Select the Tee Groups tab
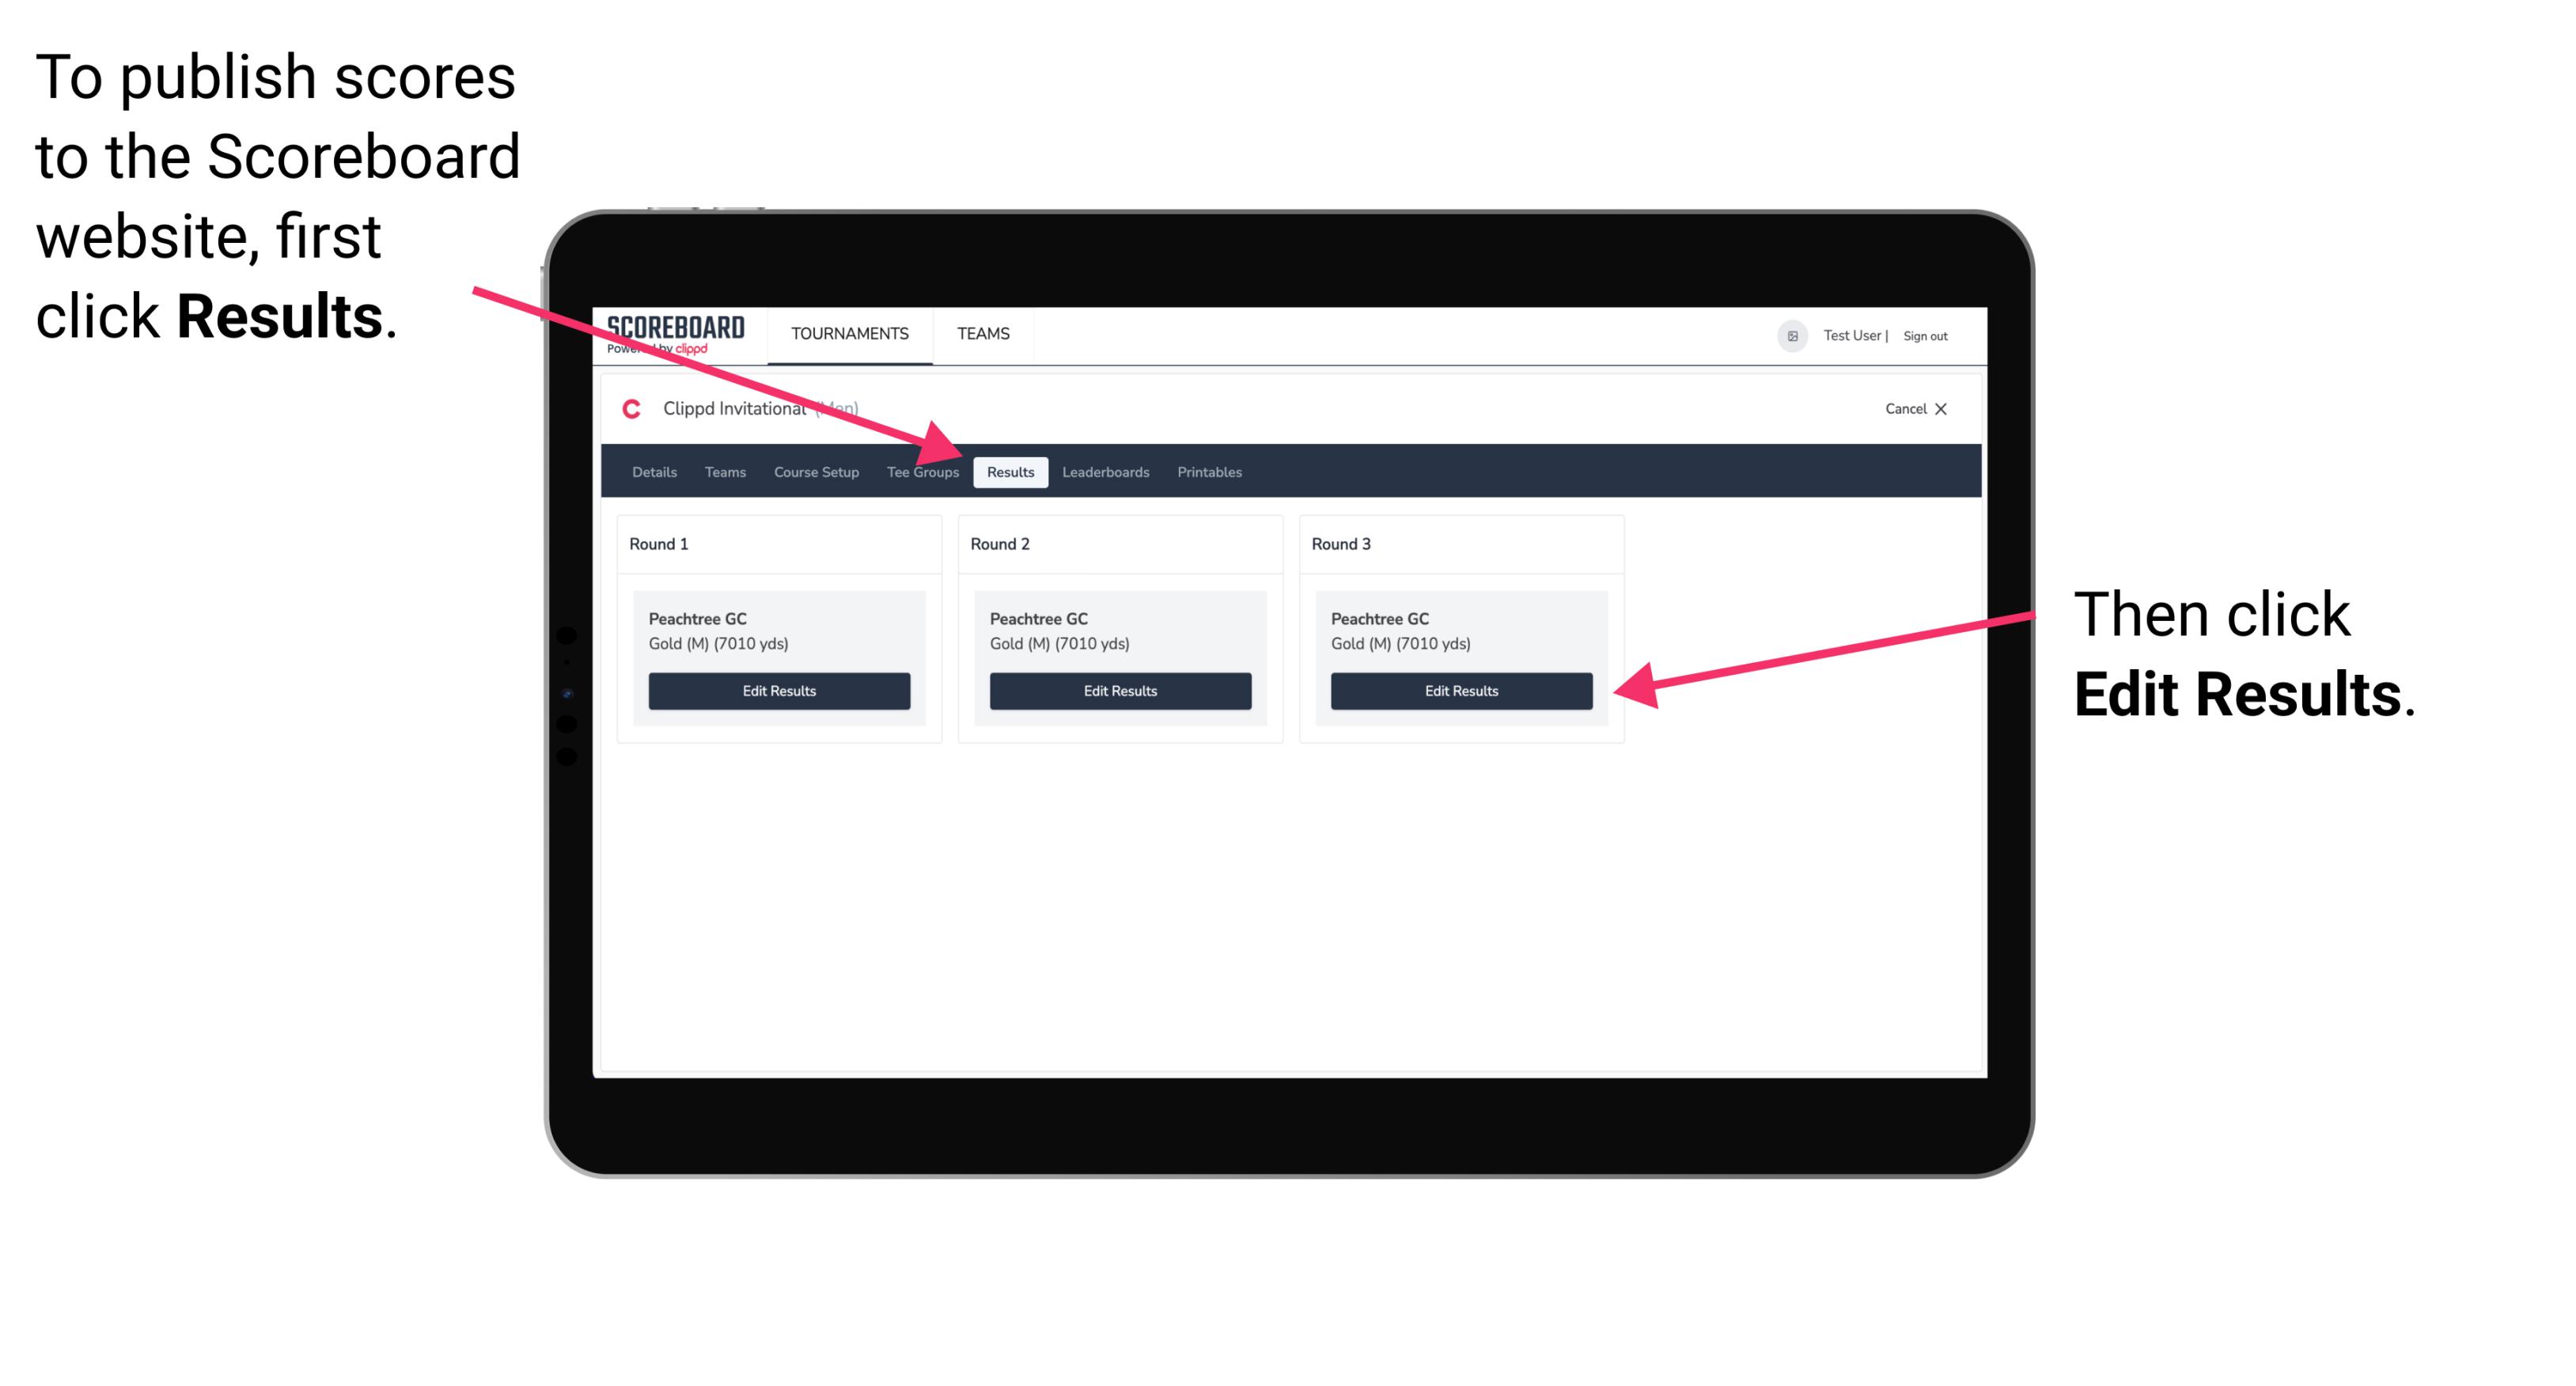 [x=923, y=473]
